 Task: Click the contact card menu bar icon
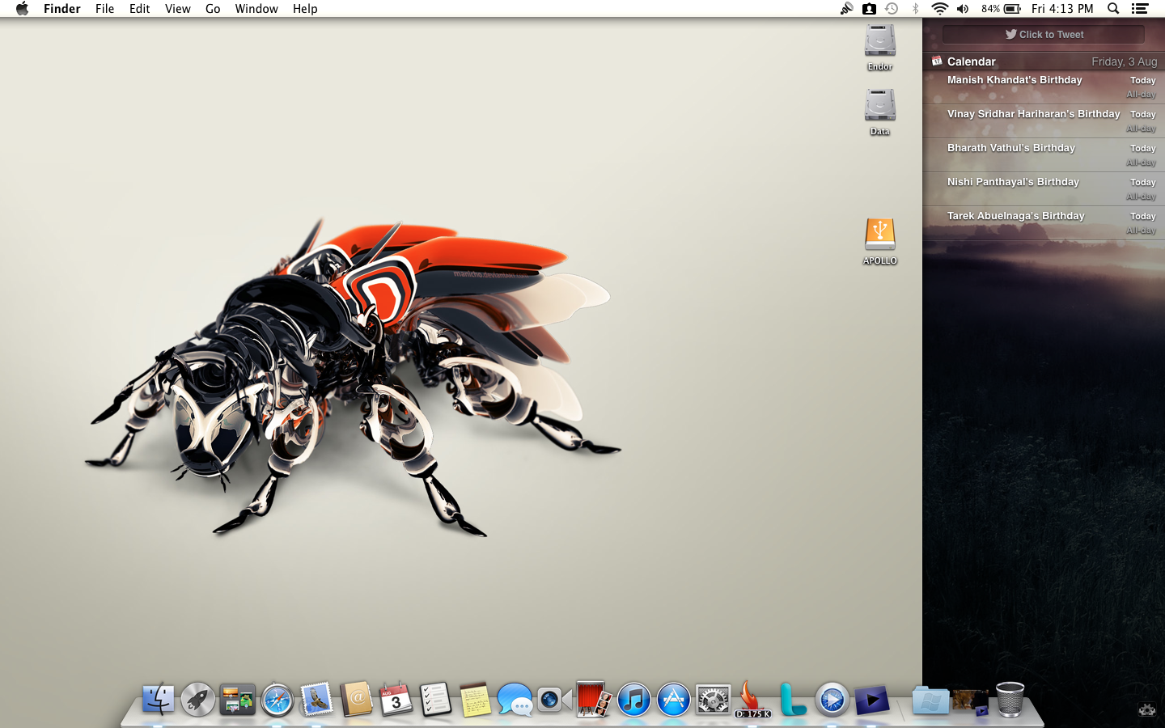coord(869,9)
